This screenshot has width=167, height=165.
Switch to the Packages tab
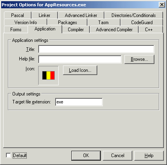click(67, 22)
